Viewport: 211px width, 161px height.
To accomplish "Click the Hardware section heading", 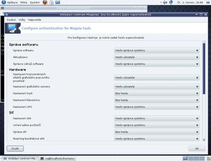I will 18,70.
